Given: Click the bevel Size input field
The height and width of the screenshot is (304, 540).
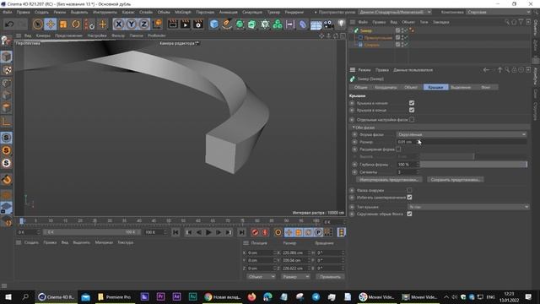Looking at the screenshot, I should 408,142.
